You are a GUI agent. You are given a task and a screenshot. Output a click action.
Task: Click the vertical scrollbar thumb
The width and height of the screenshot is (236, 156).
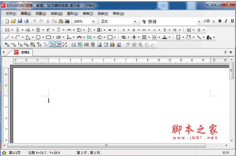[x=232, y=70]
